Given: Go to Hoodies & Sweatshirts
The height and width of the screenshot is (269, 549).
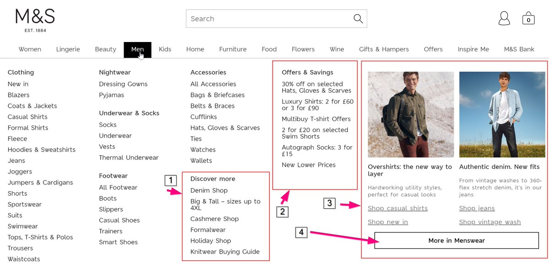Looking at the screenshot, I should click(x=42, y=150).
